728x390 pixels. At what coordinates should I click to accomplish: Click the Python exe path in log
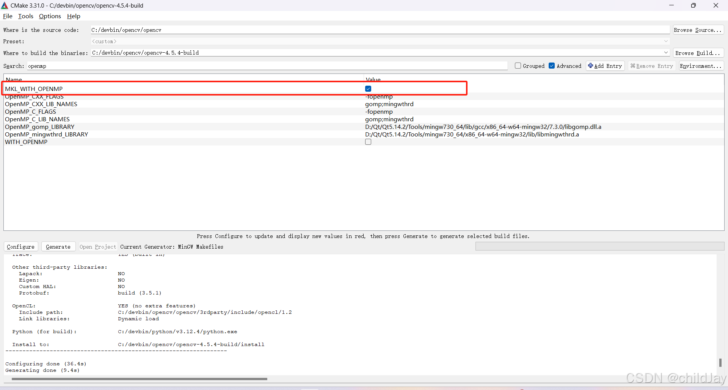[x=177, y=332]
